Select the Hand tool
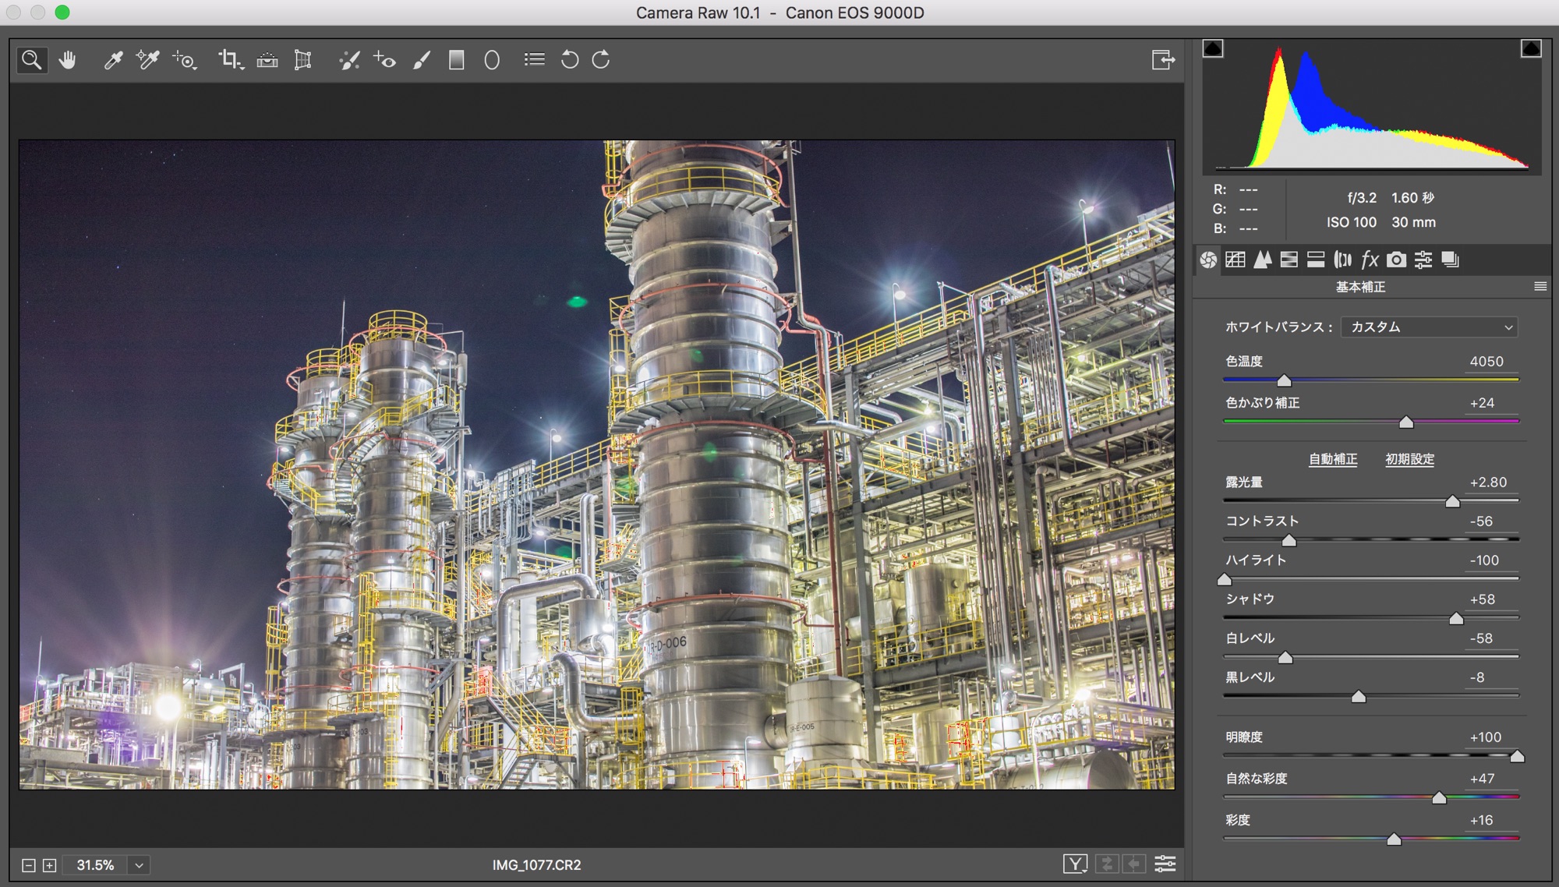 [68, 60]
